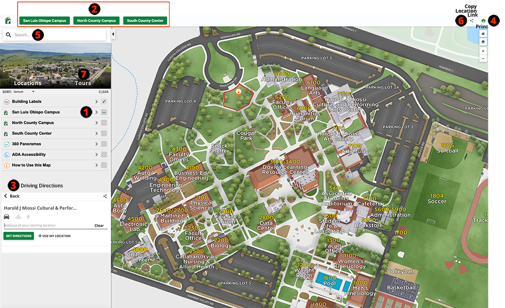Select the bicycle travel mode icon
This screenshot has height=308, width=505.
coord(18,217)
